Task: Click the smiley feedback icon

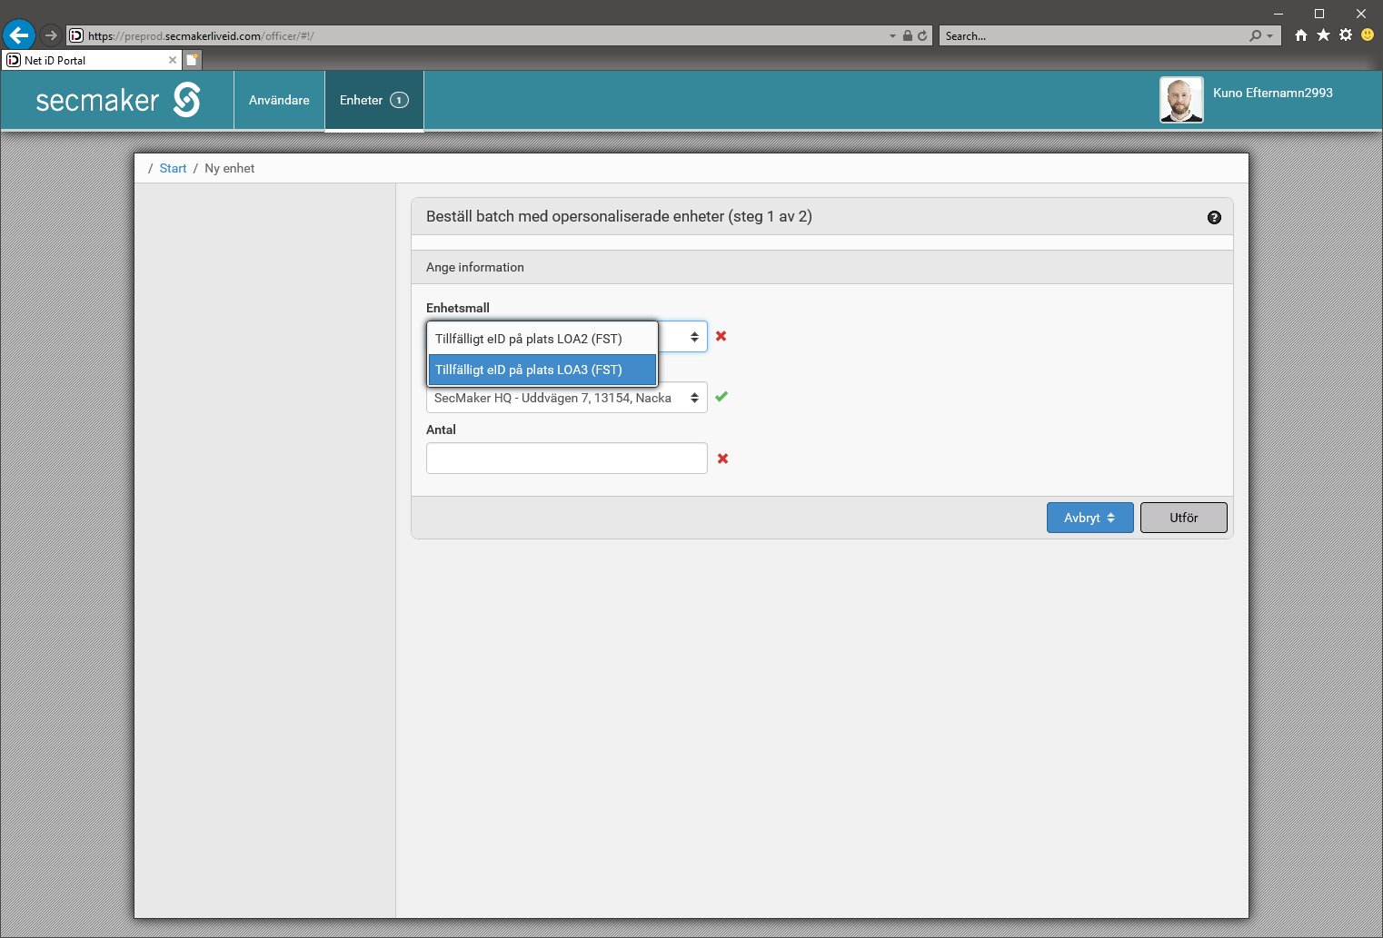Action: (x=1368, y=35)
